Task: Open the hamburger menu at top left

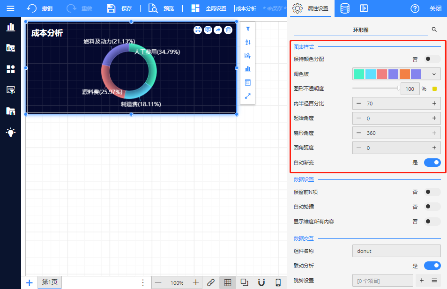Action: click(x=10, y=8)
